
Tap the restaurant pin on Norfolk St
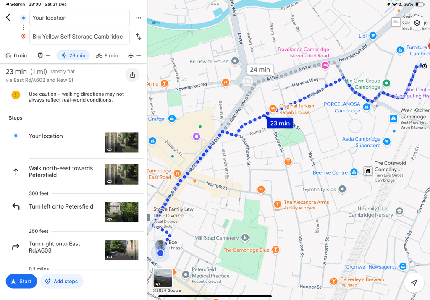tap(261, 190)
